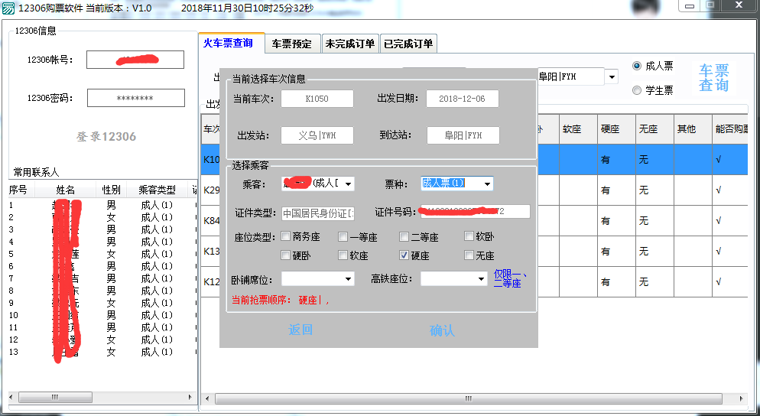
Task: Open the 乘客 passenger dropdown
Action: [x=348, y=184]
